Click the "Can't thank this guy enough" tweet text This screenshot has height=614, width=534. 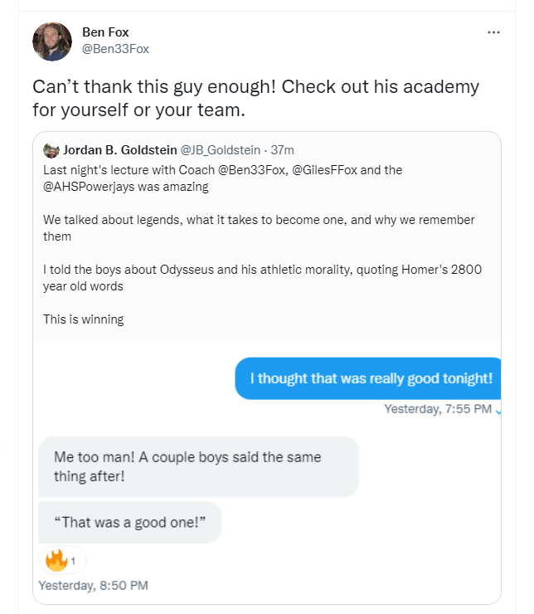tap(255, 98)
